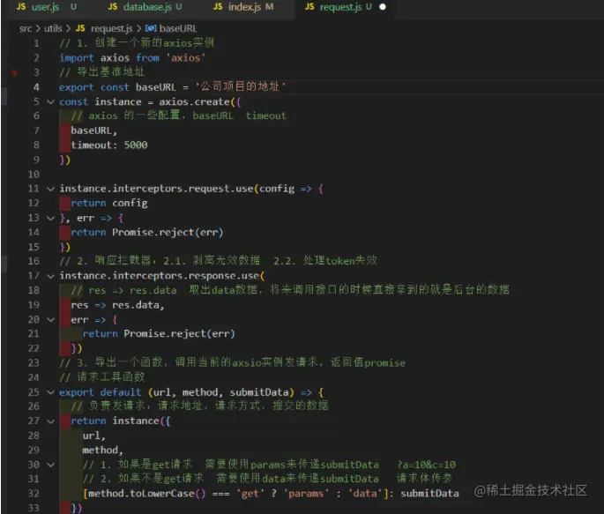
Task: Collapse the fold at line 30
Action: (x=50, y=466)
